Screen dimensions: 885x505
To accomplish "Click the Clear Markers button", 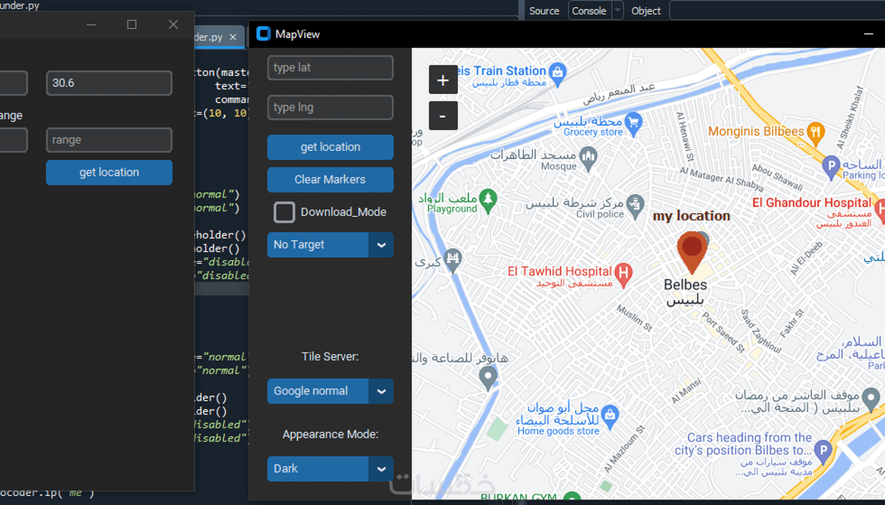I will (331, 180).
